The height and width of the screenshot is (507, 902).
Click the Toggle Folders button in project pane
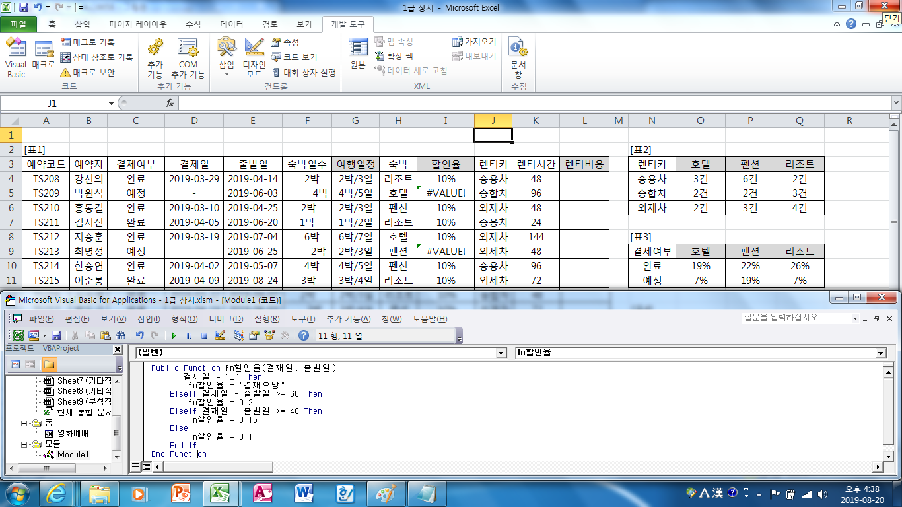point(50,364)
